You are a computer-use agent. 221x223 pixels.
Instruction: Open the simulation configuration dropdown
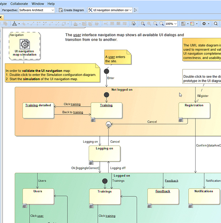[x=110, y=10]
